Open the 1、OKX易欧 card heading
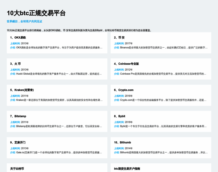This screenshot has width=218, height=172. [18, 38]
